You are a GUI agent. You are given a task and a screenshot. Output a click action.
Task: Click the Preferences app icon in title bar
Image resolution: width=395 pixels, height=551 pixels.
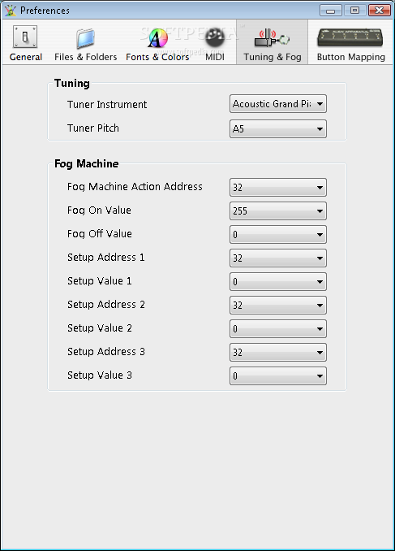[11, 11]
